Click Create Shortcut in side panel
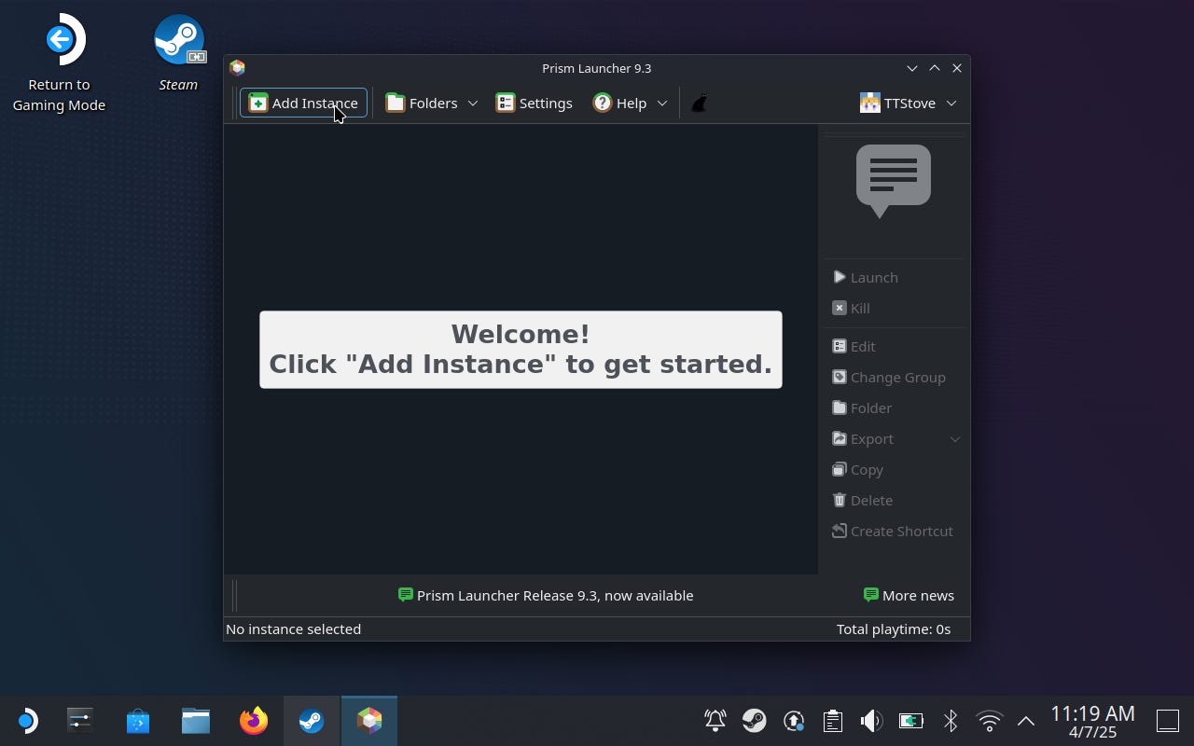This screenshot has width=1194, height=746. pos(893,531)
